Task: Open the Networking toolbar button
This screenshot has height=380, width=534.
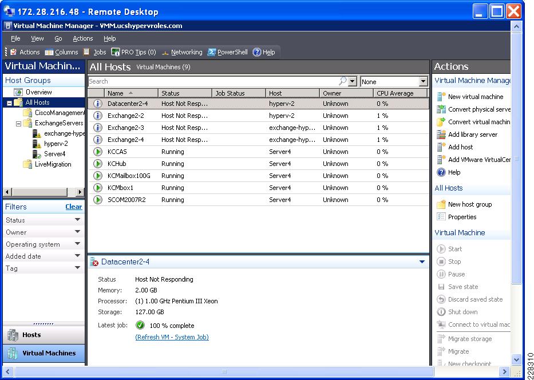Action: pos(182,52)
